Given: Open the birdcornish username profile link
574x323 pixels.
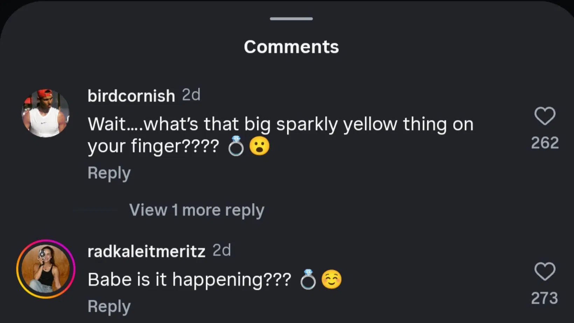Looking at the screenshot, I should [x=131, y=96].
